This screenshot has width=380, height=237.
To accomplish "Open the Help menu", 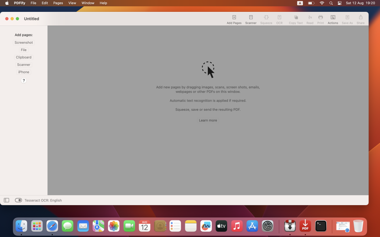I will (x=103, y=3).
